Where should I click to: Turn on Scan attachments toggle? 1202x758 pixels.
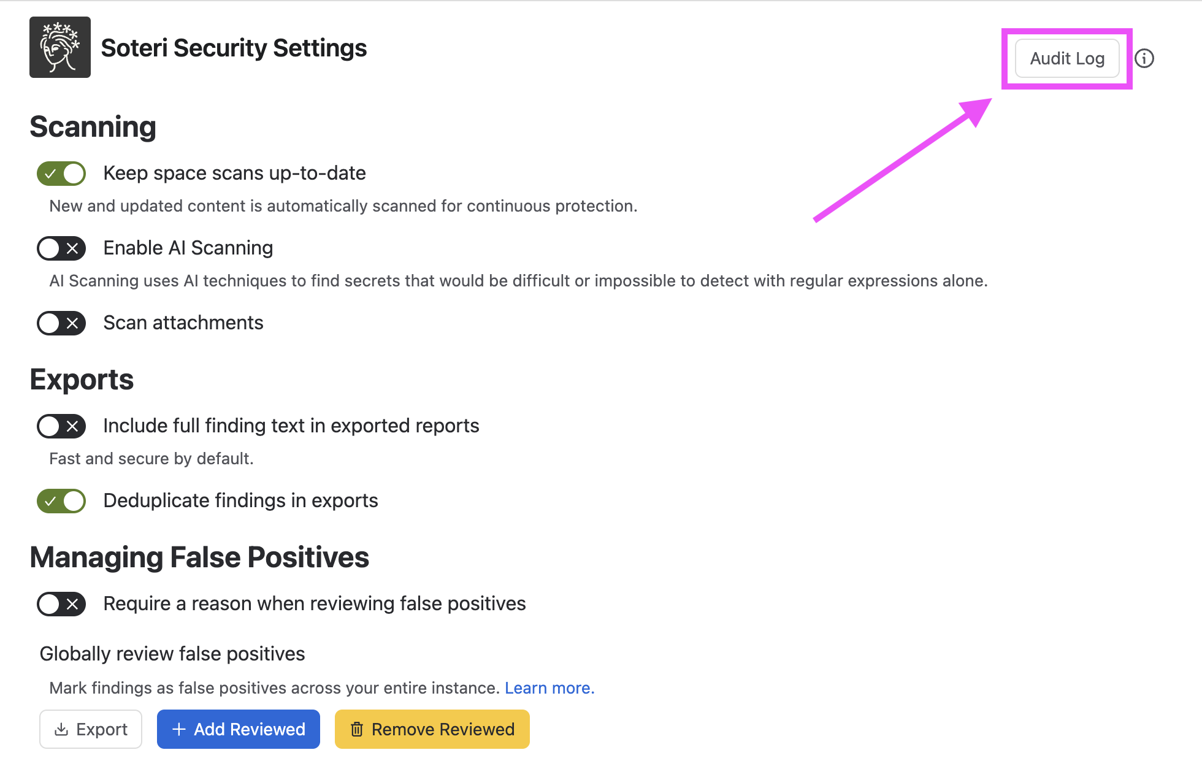tap(61, 323)
